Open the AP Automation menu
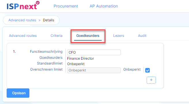 (104, 6)
